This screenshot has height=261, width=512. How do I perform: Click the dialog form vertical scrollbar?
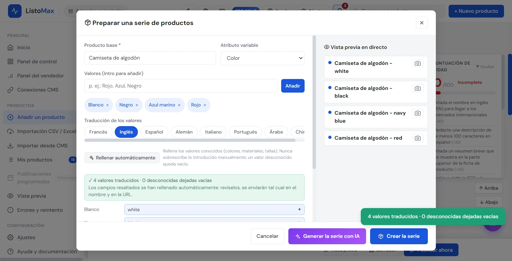pyautogui.click(x=314, y=102)
